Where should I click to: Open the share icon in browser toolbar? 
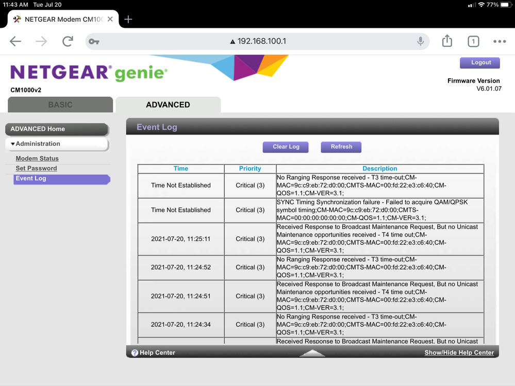pos(447,41)
